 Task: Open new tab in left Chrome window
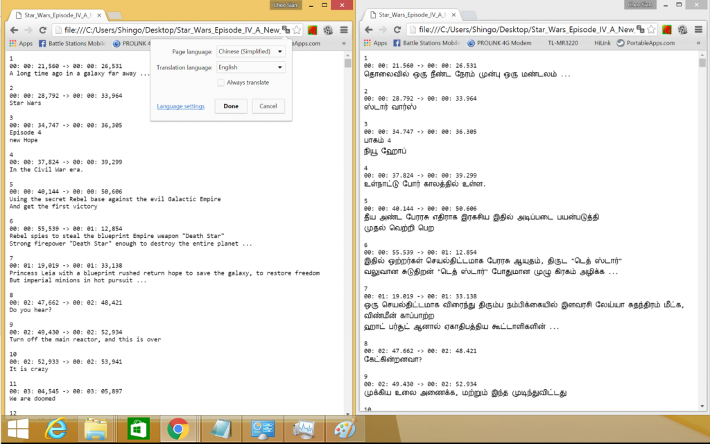coord(115,16)
